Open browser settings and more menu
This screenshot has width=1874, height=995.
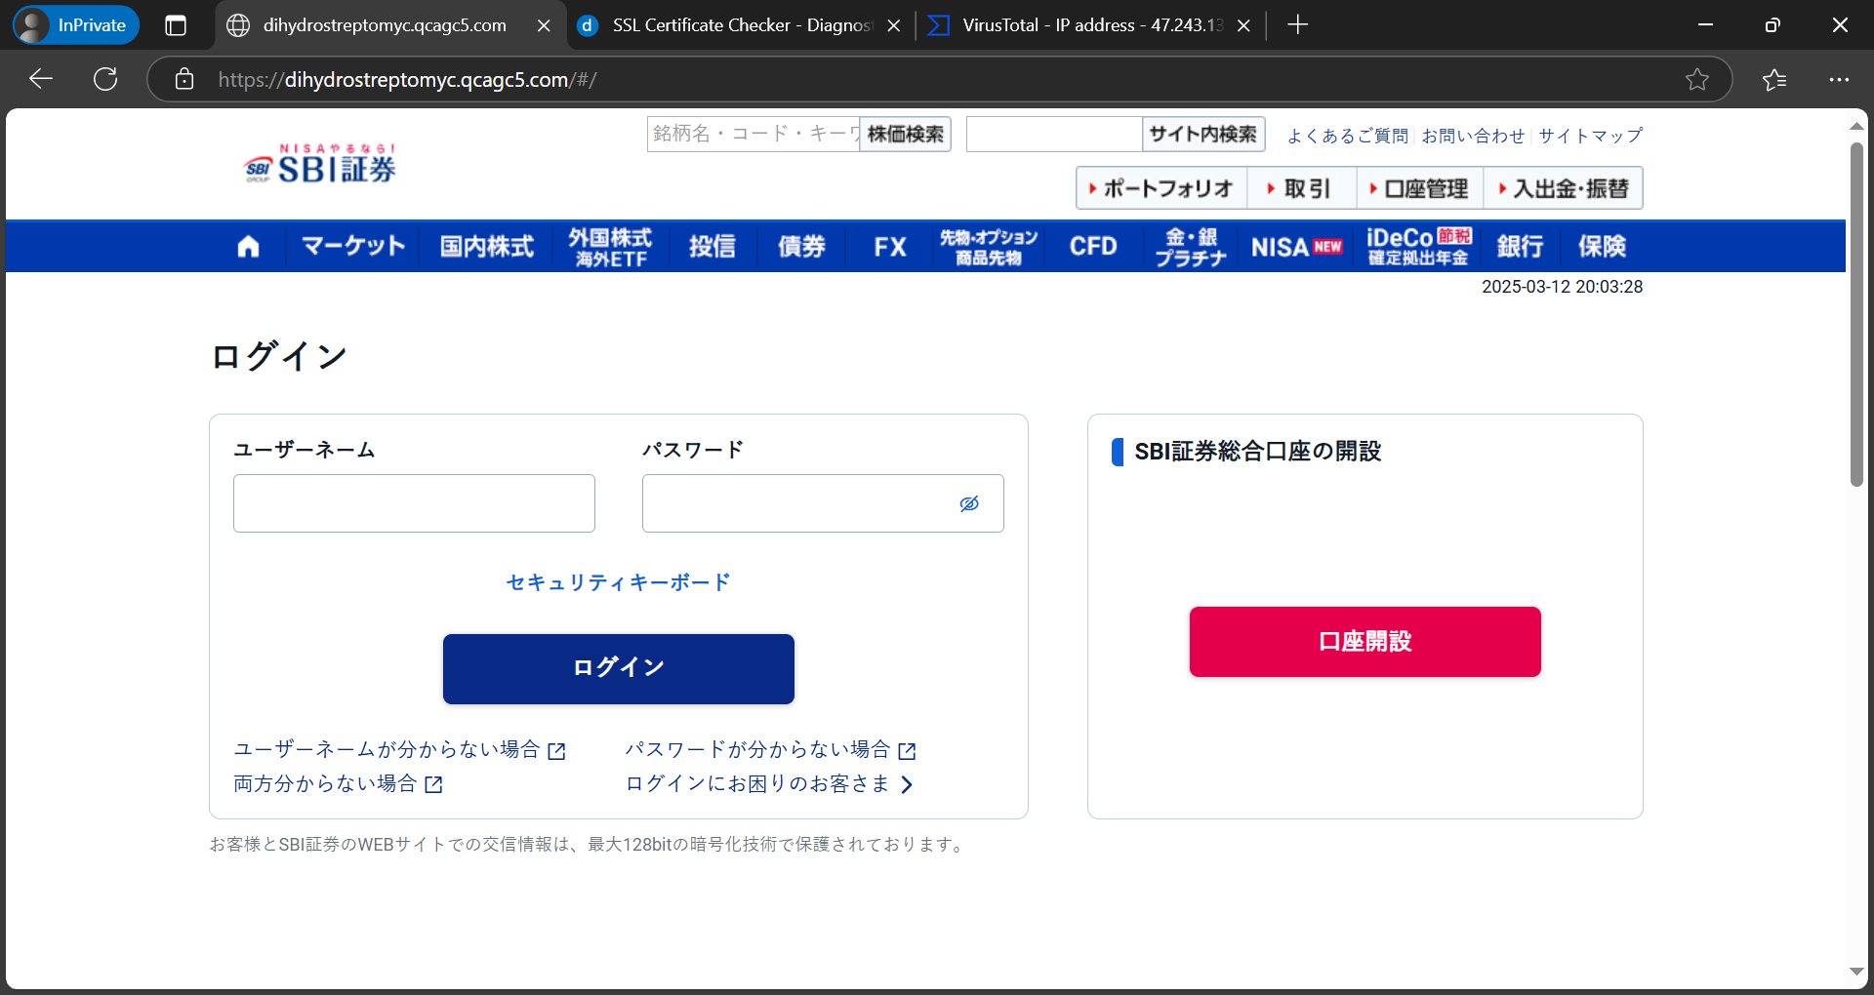pyautogui.click(x=1839, y=79)
